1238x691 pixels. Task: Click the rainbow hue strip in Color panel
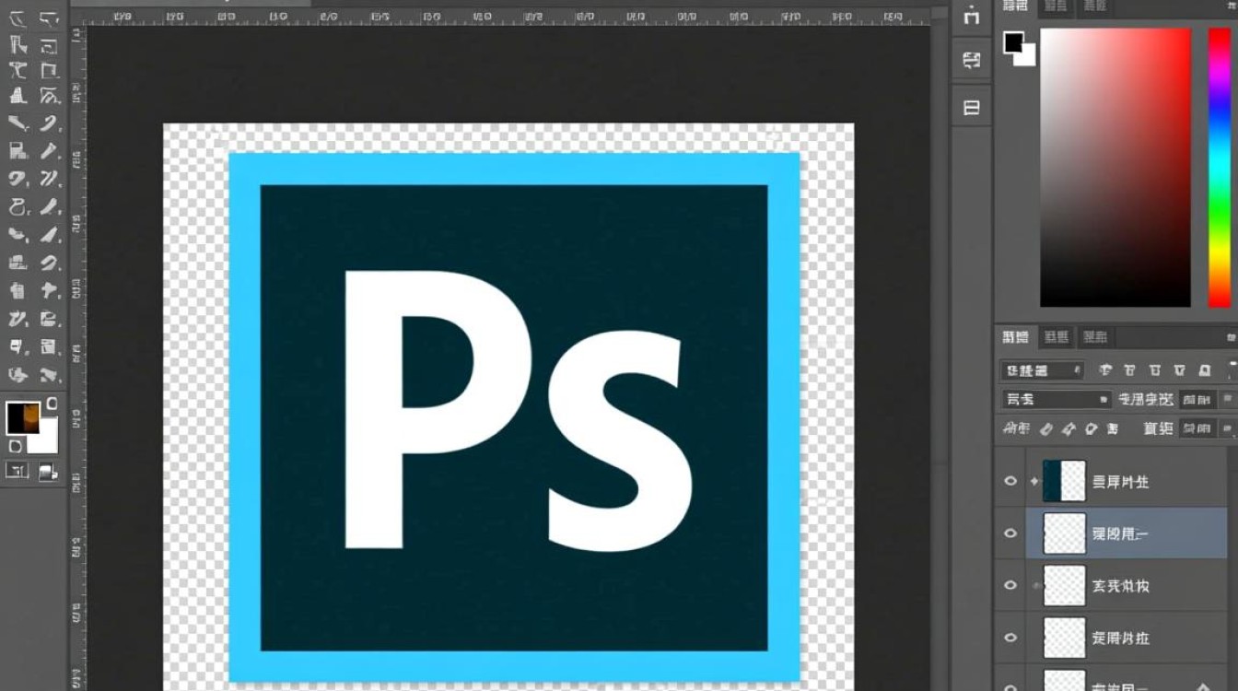1219,166
